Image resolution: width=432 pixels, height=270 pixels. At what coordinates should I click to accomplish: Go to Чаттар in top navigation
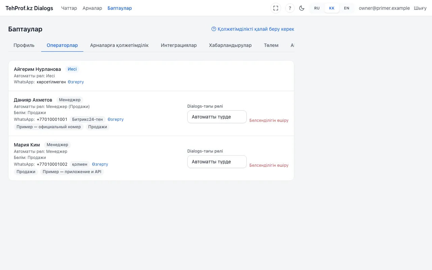pyautogui.click(x=69, y=8)
